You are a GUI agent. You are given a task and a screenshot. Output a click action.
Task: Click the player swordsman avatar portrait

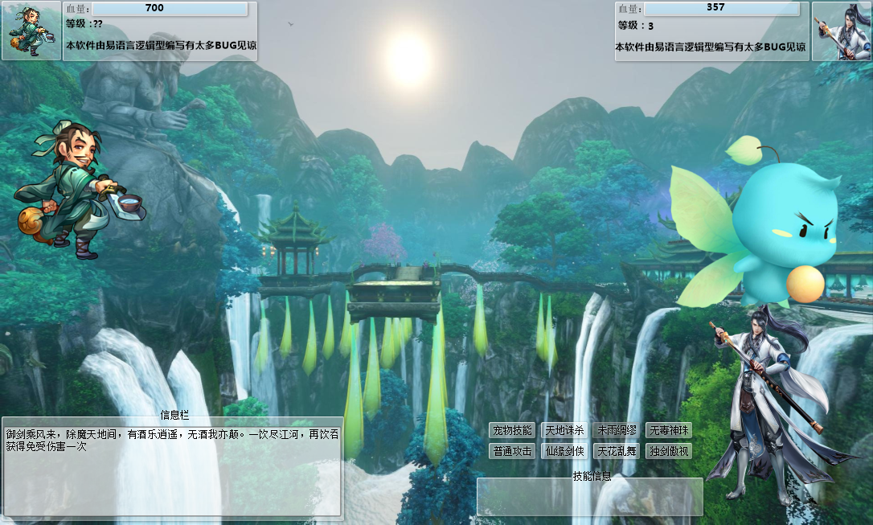[842, 31]
